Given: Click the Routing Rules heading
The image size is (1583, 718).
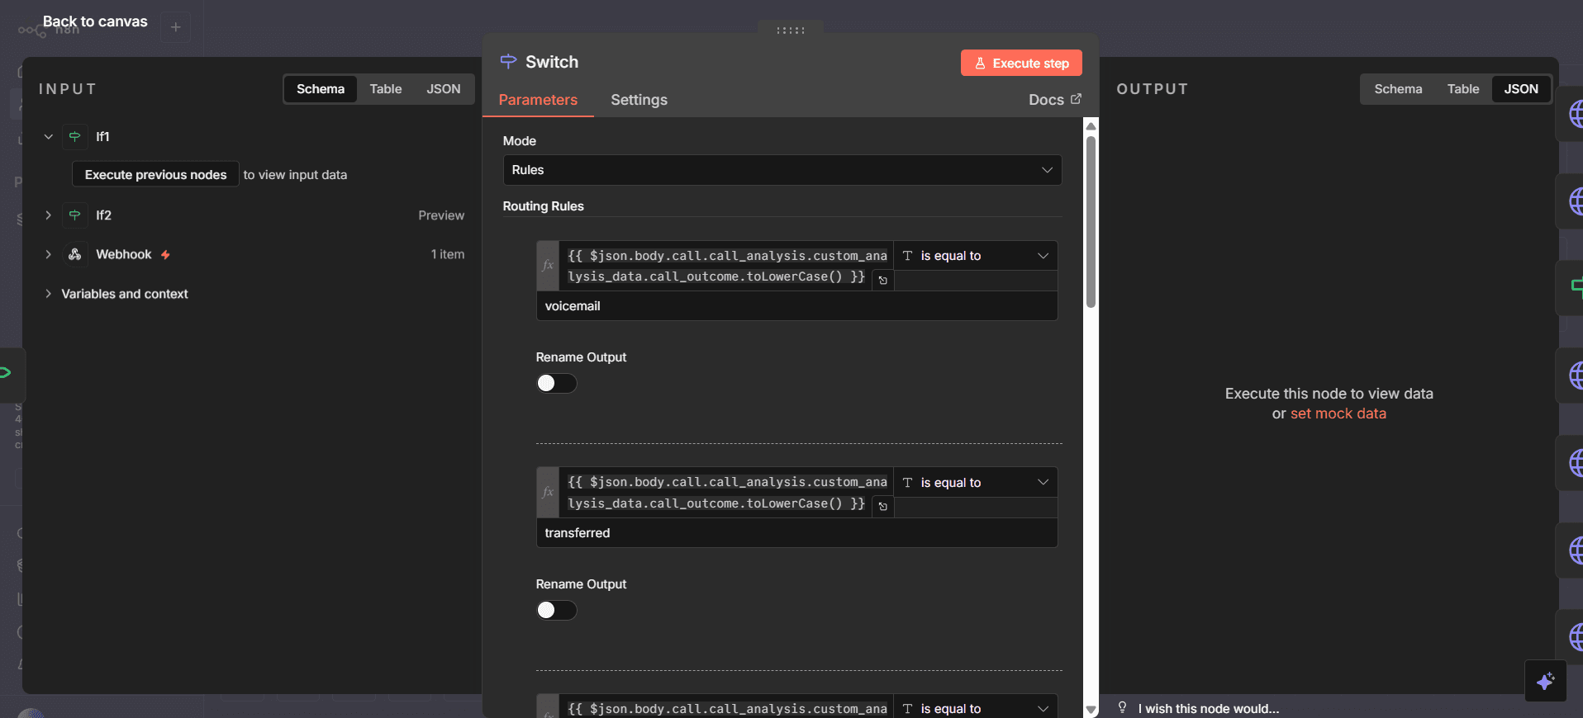Looking at the screenshot, I should 544,206.
